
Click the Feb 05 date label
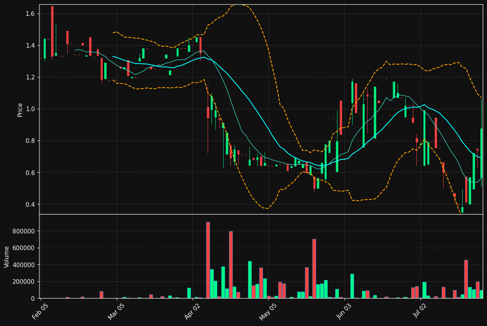point(40,312)
